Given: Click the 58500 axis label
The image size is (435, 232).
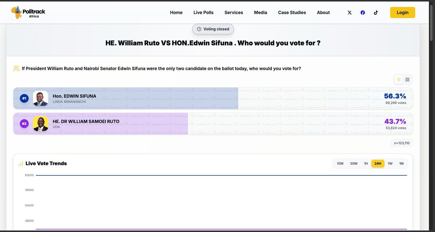Looking at the screenshot, I should [29, 190].
